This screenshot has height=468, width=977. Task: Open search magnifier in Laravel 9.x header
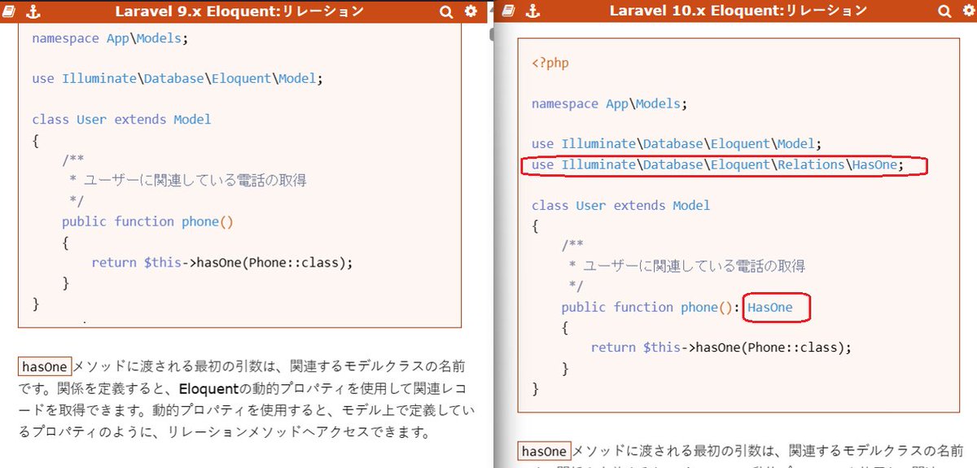[446, 11]
